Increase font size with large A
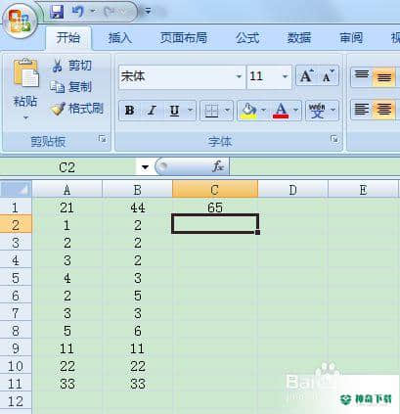This screenshot has width=400, height=414. [306, 76]
